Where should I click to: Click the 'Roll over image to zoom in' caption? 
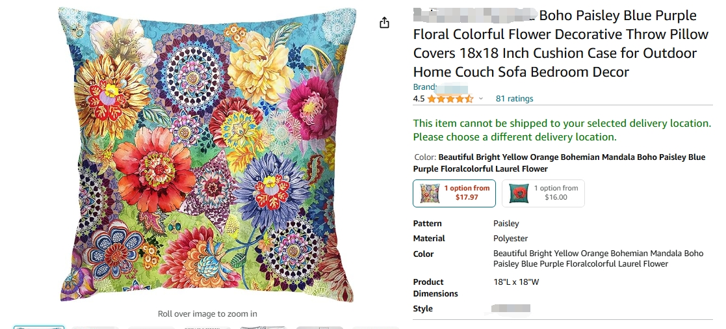[x=207, y=313]
